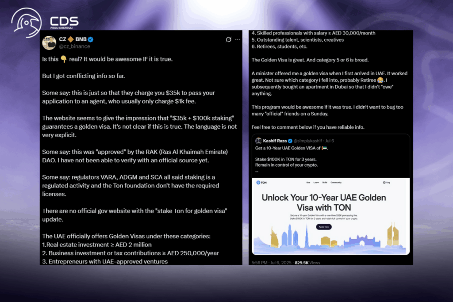Viewport: 453px width, 302px height.
Task: Click the globe language icon beside Eng
Action: (384, 182)
